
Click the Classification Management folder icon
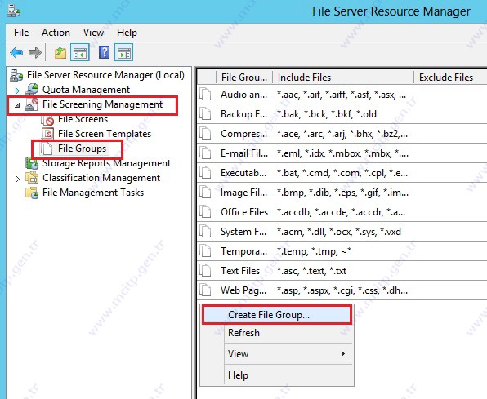click(x=32, y=178)
